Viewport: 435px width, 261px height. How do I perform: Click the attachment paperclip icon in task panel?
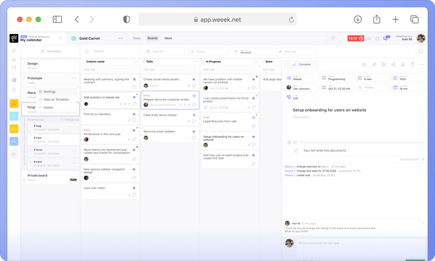pos(374,65)
